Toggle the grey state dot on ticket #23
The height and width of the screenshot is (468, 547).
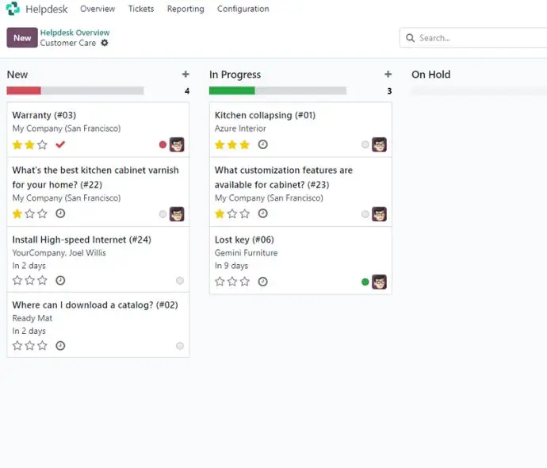pyautogui.click(x=365, y=214)
